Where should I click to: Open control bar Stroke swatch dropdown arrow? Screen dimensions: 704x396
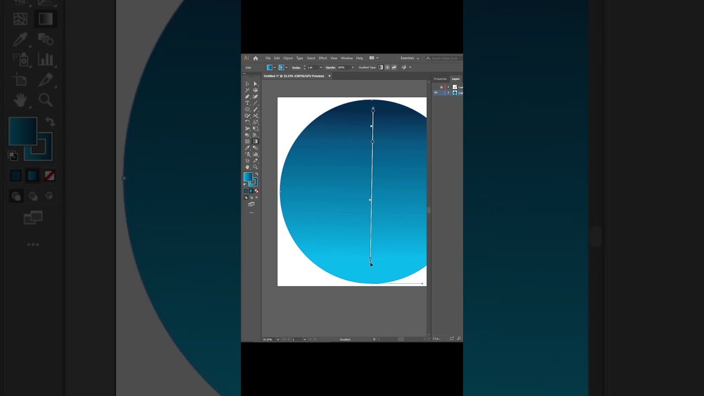tap(287, 67)
